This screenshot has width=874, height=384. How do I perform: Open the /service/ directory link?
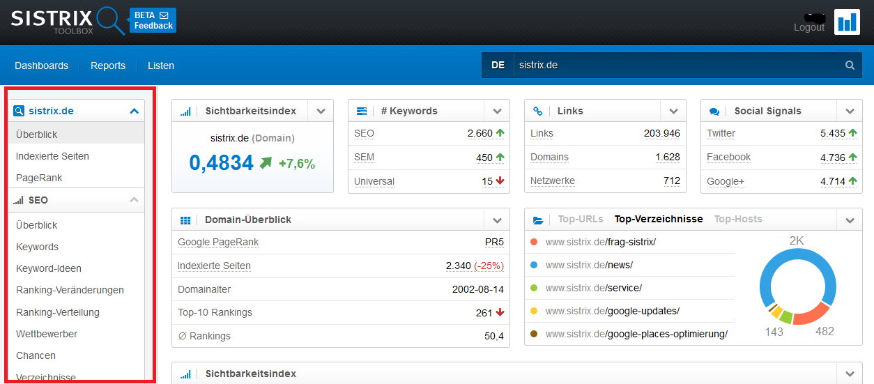click(593, 288)
